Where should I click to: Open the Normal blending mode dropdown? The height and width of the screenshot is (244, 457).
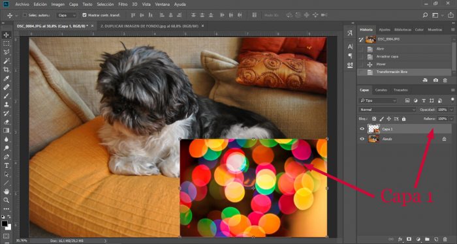click(x=387, y=110)
